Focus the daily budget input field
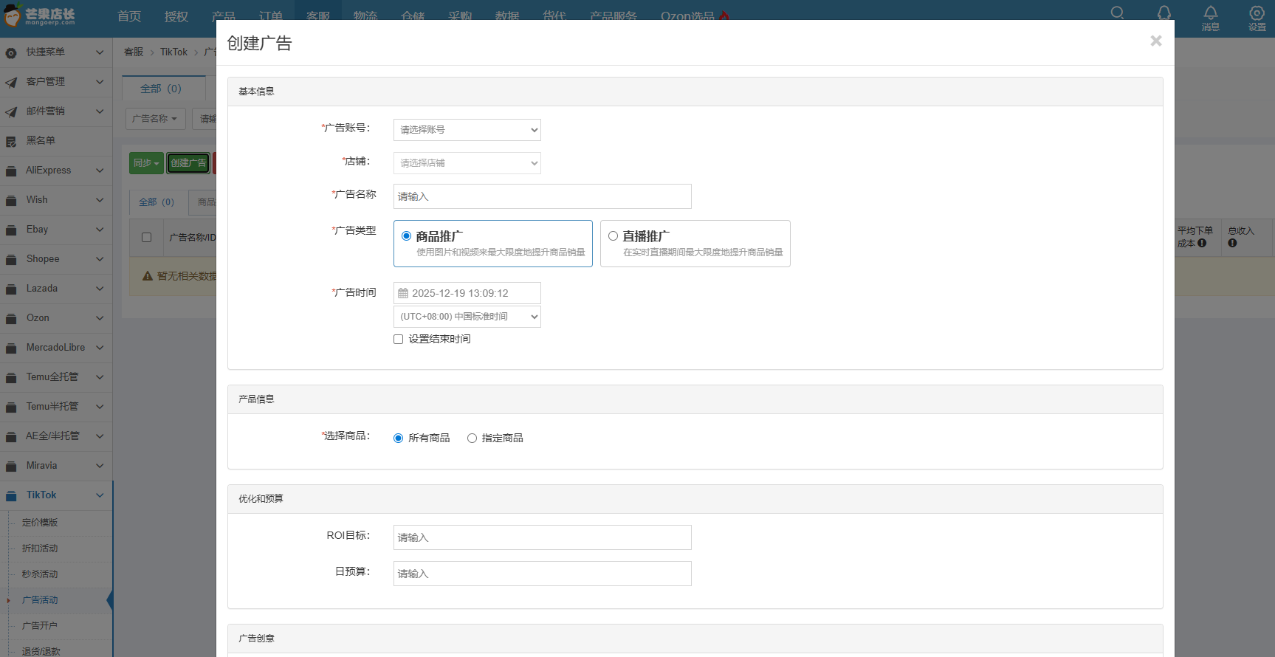 pos(542,574)
